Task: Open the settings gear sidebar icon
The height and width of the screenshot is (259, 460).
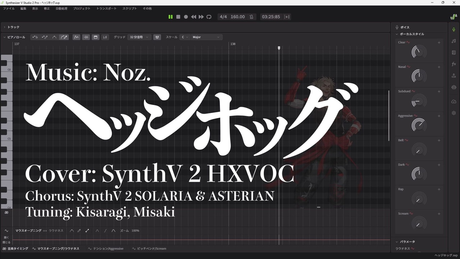Action: tap(454, 113)
